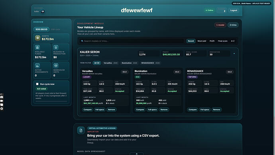This screenshot has width=275, height=155.
Task: Click the 459 Hp power value on RENAISSANCE
Action: [192, 84]
